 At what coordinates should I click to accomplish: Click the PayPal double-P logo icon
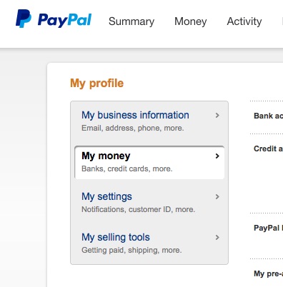click(24, 19)
